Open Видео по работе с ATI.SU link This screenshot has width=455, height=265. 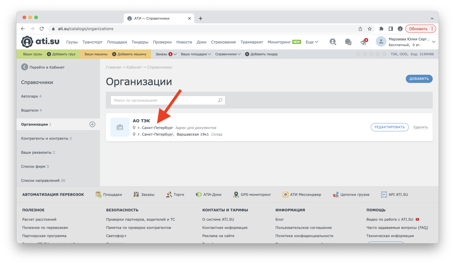pos(393,219)
